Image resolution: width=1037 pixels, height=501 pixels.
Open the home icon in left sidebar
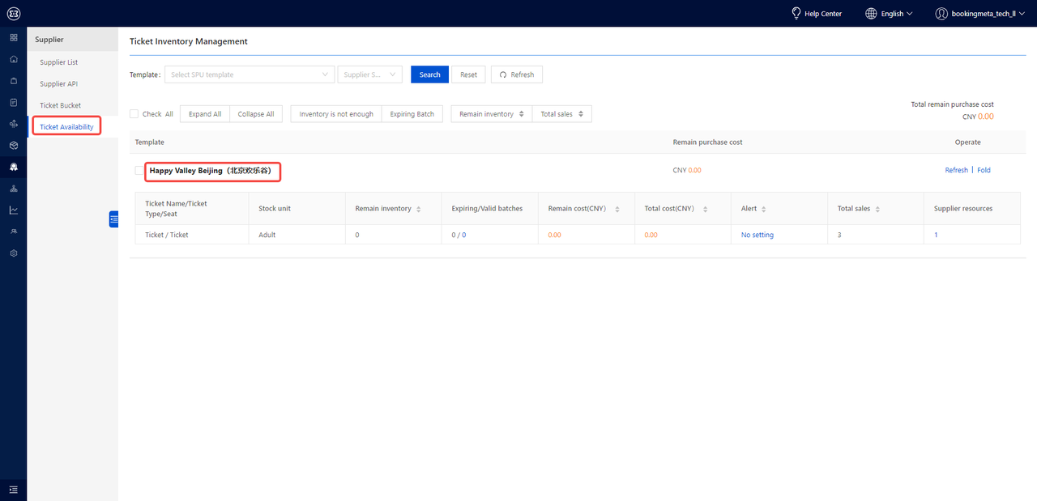coord(13,59)
